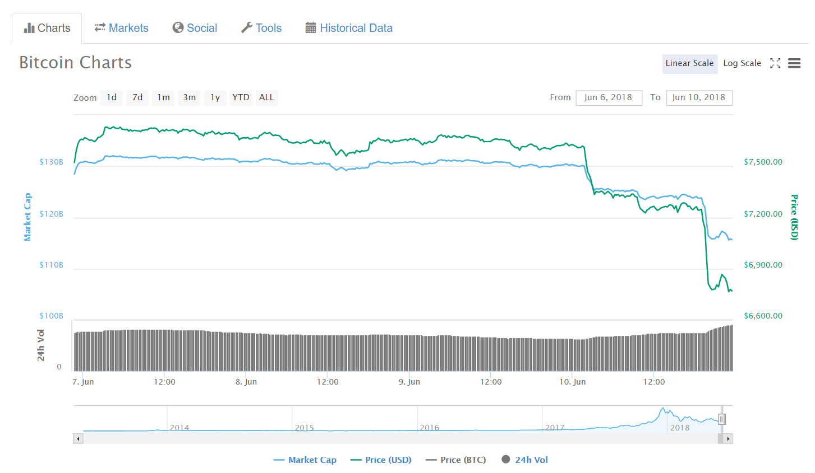Open the From date picker field
815x473 pixels.
click(609, 97)
